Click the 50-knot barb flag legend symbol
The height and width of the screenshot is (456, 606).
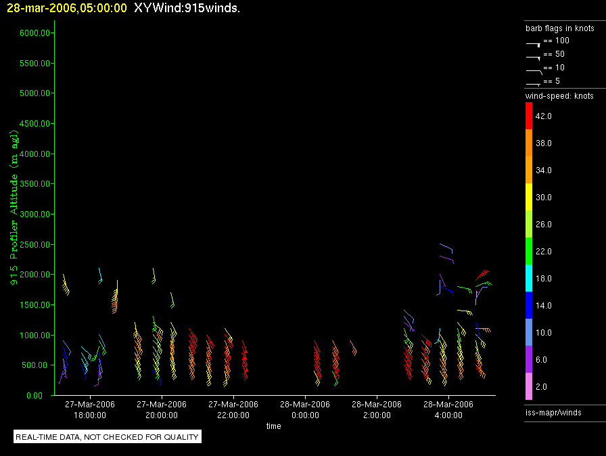533,58
